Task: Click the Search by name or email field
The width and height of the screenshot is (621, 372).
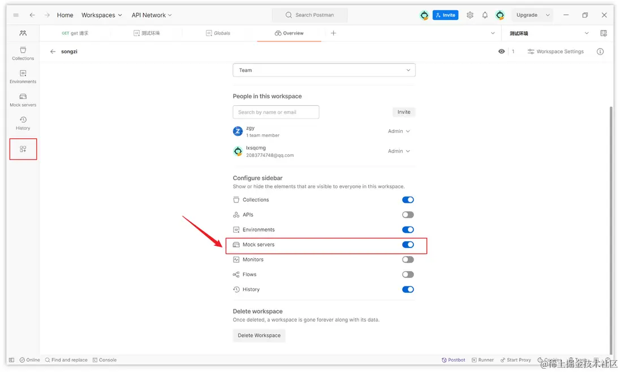Action: (x=276, y=112)
